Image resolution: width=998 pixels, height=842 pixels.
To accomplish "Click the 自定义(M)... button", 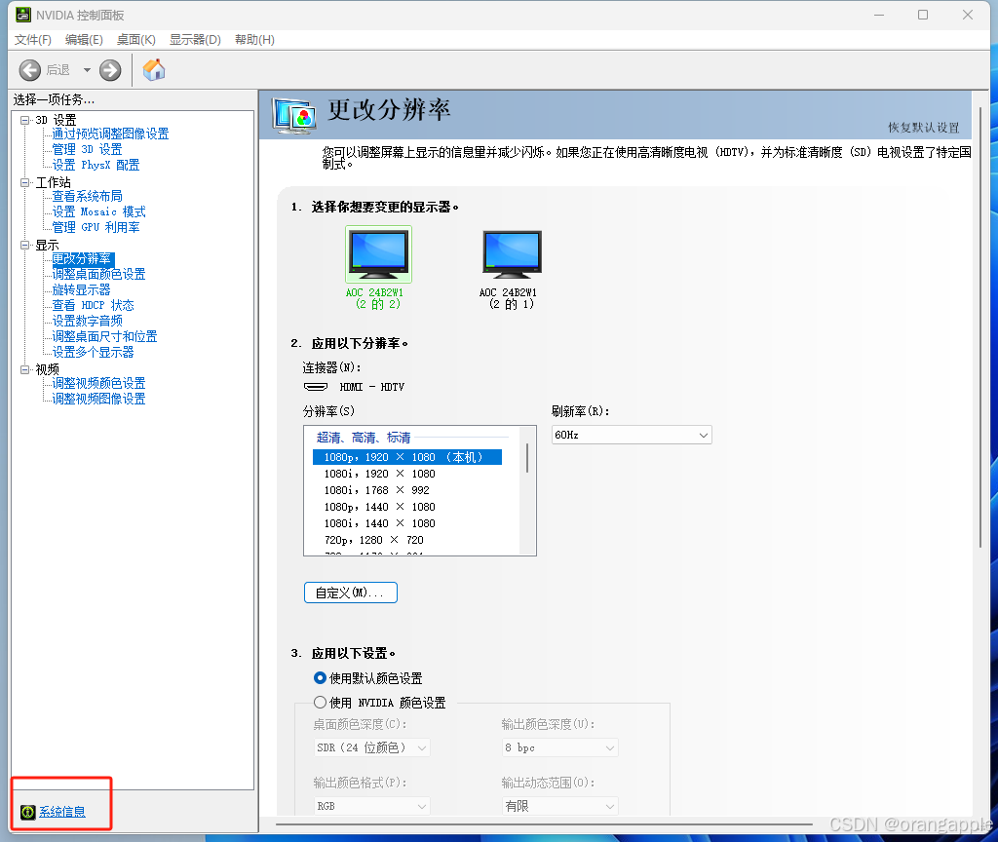I will [x=351, y=593].
